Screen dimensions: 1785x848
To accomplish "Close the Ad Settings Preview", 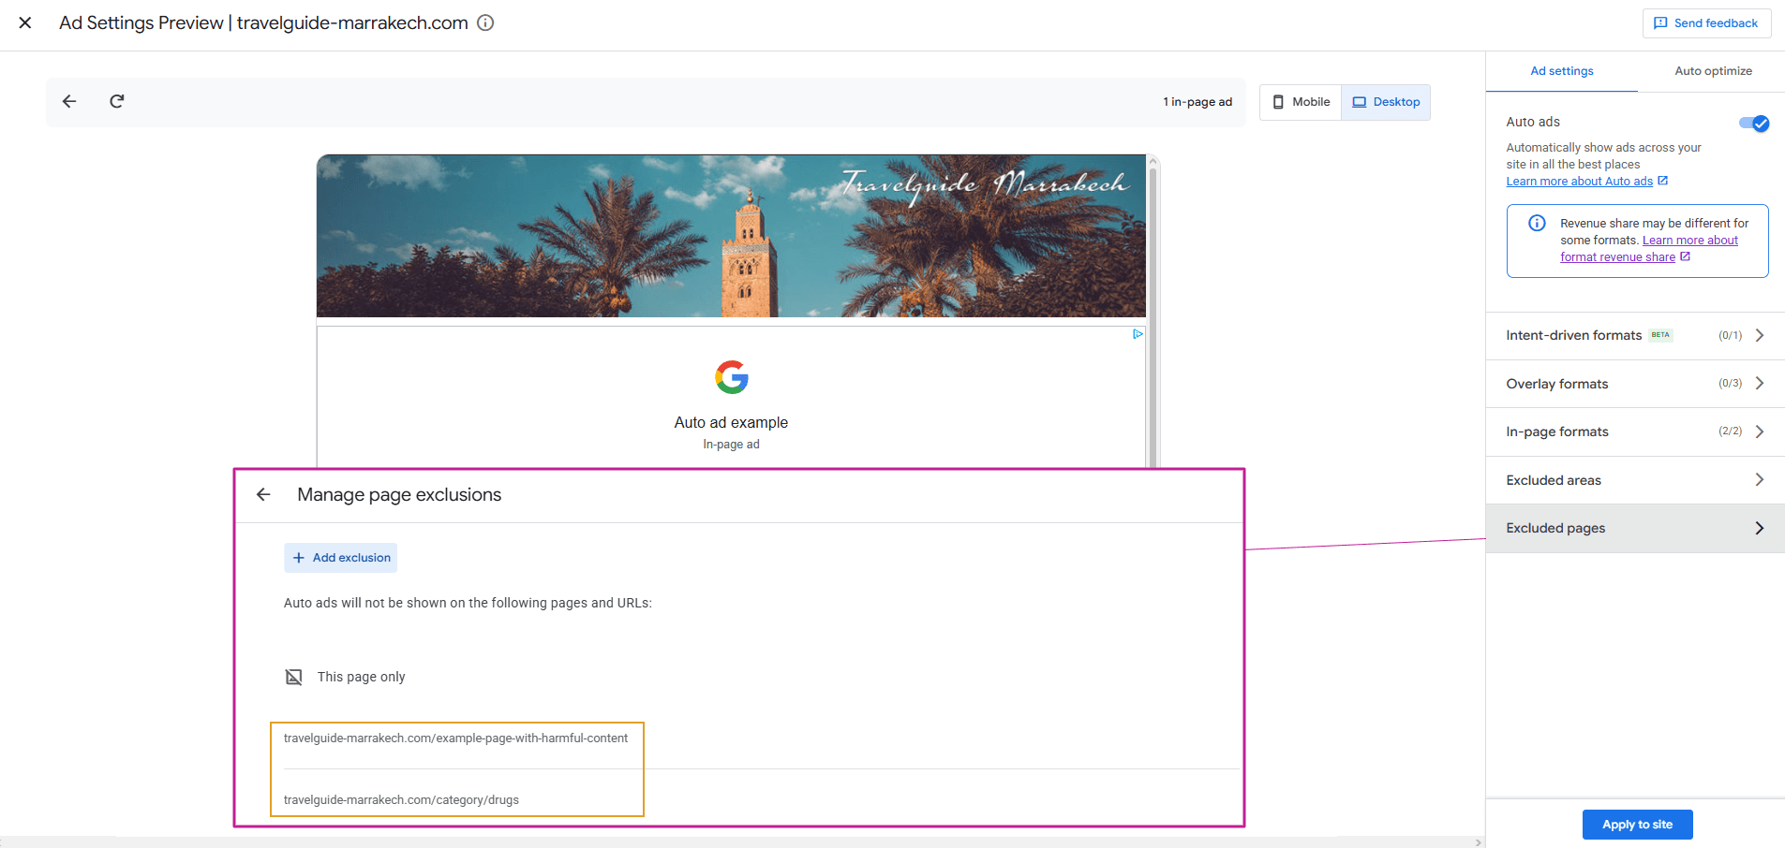I will [25, 22].
